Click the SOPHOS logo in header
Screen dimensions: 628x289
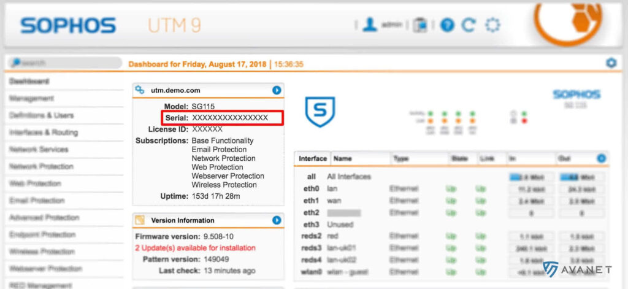click(x=68, y=25)
